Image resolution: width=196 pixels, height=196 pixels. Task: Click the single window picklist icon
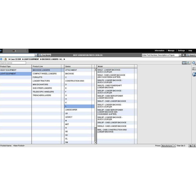point(194,146)
